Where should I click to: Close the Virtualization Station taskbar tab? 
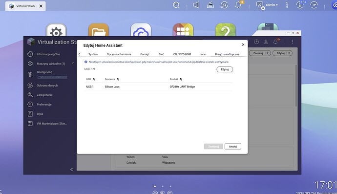click(x=41, y=6)
